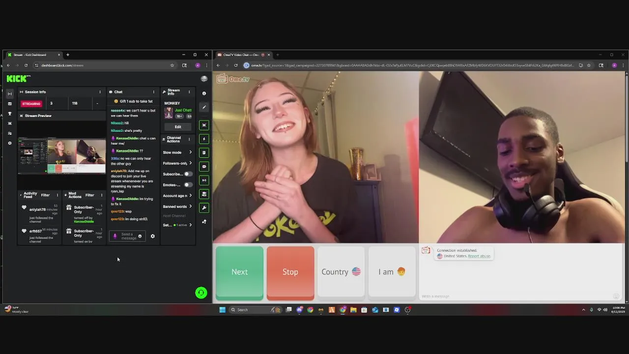Screen dimensions: 629x354
Task: Open Chrome menu in OmeTV window
Action: point(623,65)
